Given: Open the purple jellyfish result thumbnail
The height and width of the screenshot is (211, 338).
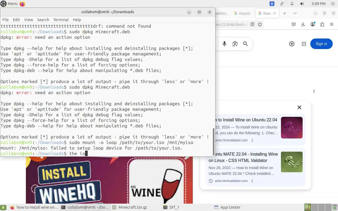Looking at the screenshot, I should coord(292,128).
